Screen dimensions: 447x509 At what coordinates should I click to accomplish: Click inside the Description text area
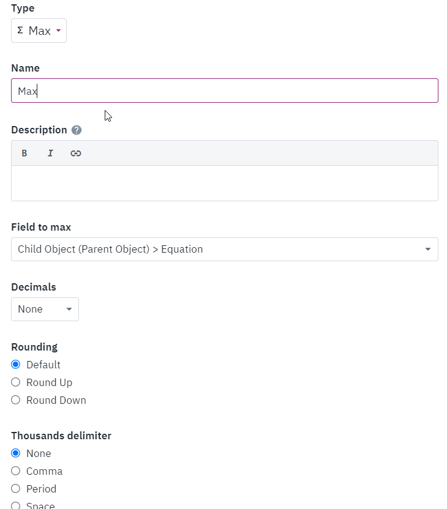point(224,183)
